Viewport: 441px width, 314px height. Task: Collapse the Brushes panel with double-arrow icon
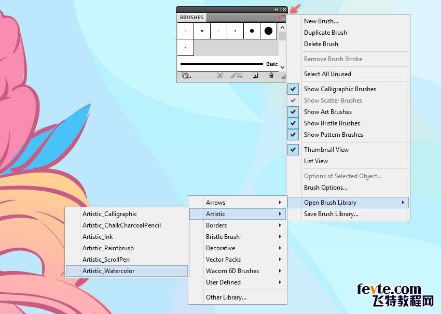coord(277,10)
